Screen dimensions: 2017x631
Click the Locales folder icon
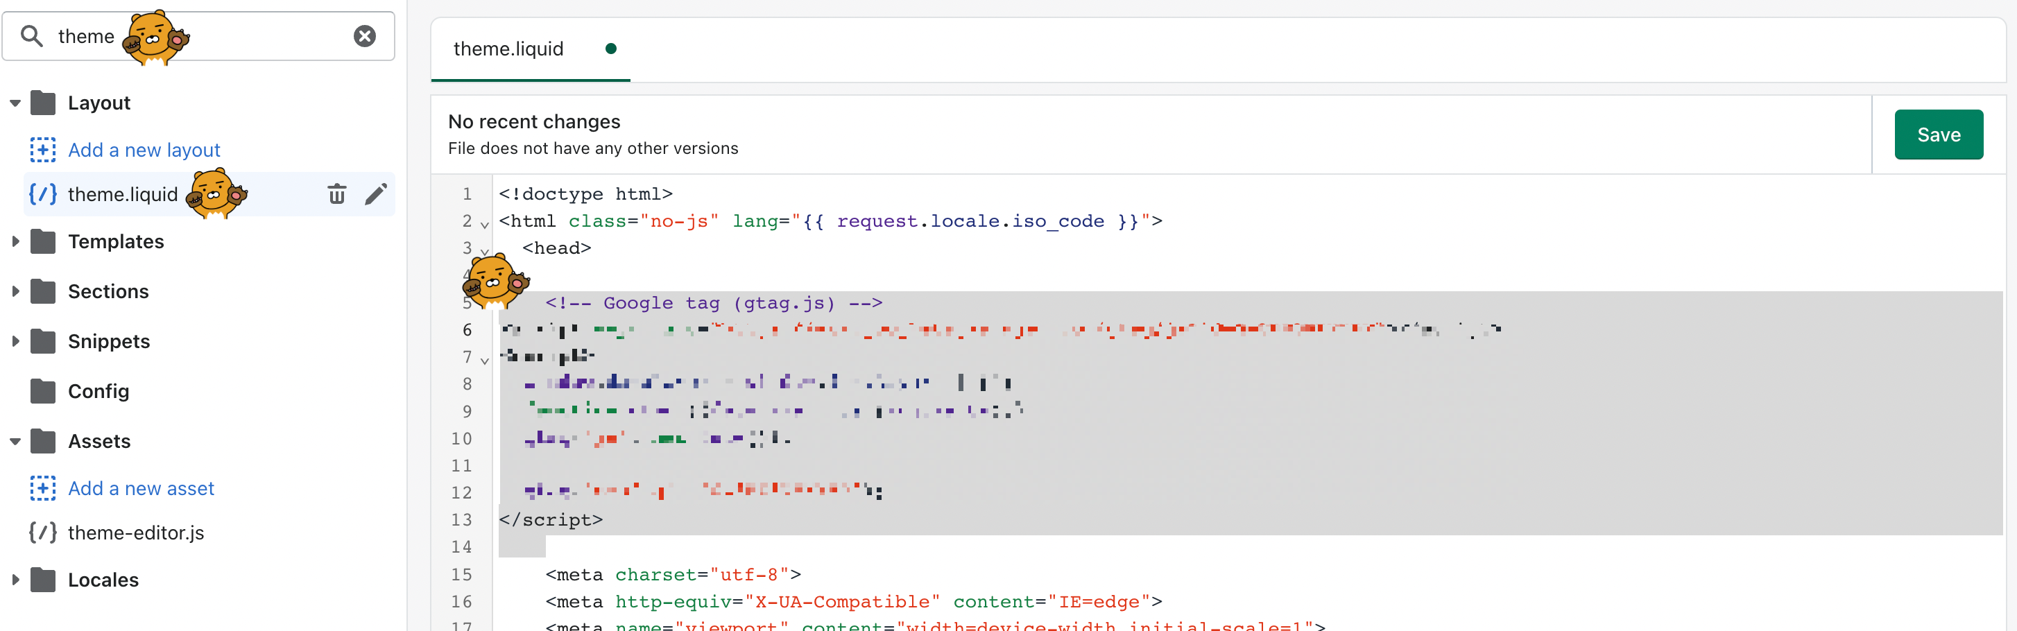(x=43, y=579)
